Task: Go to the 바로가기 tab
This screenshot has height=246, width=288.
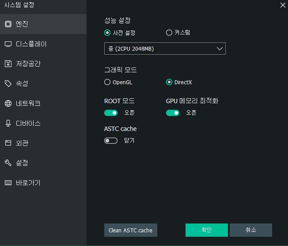Action: (43, 183)
